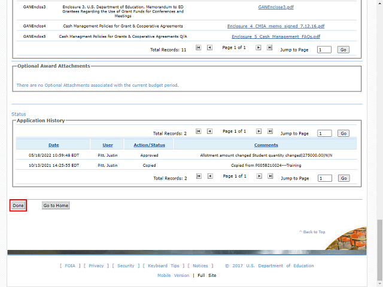383x287 pixels.
Task: Click Jump to Page field in attachments pager
Action: pyautogui.click(x=324, y=50)
